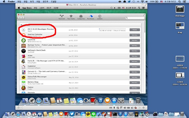The height and width of the screenshot is (118, 189).
Task: Install the ForkLift file manager
Action: pyautogui.click(x=135, y=62)
